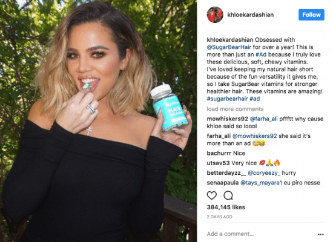
Task: Open farha_ali commenter profile
Action: click(x=219, y=136)
